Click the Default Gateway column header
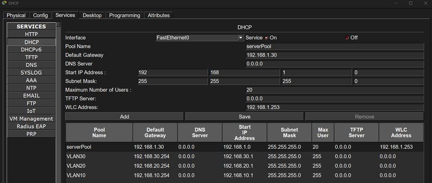The height and width of the screenshot is (183, 432). click(x=155, y=132)
